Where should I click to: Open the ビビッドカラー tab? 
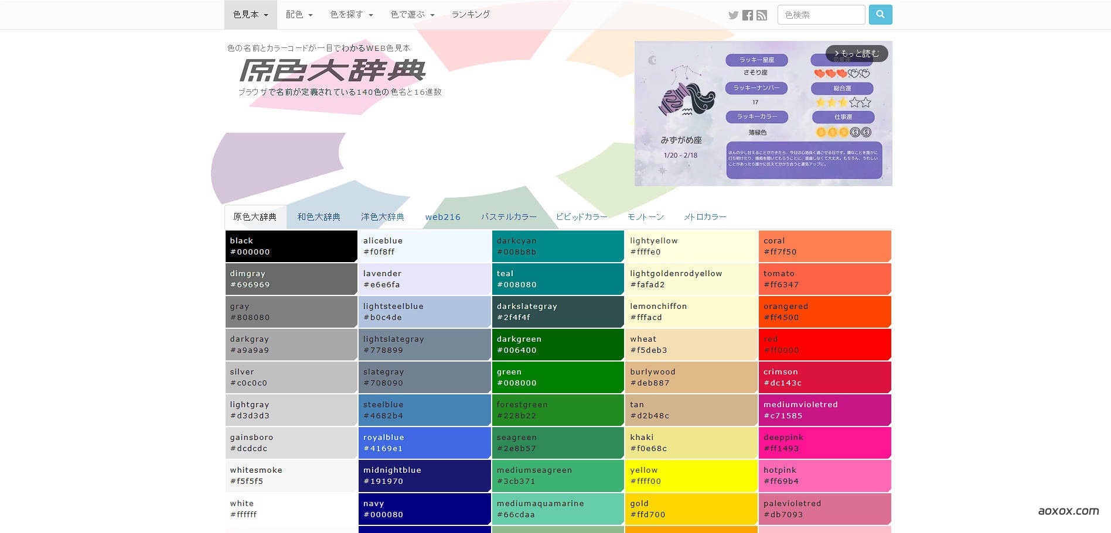(582, 216)
